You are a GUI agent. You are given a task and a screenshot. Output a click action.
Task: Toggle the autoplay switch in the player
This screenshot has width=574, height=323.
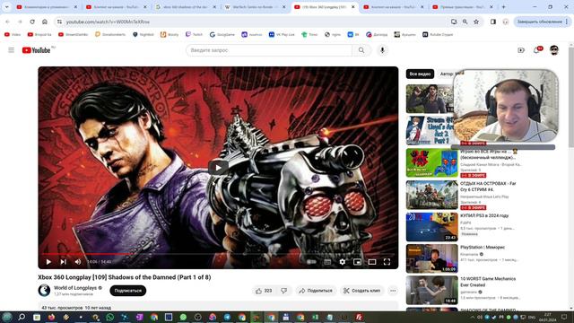(311, 262)
